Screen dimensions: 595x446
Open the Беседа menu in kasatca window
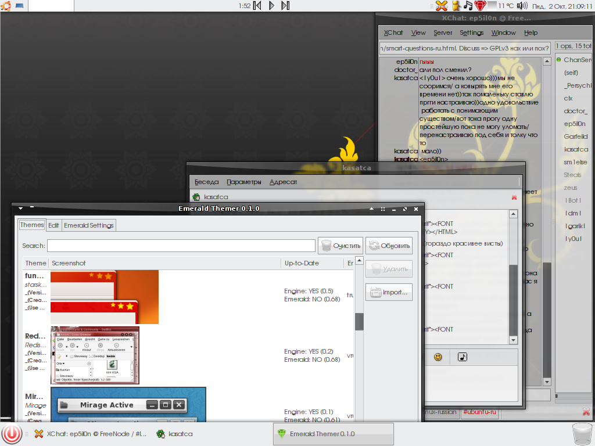coord(206,182)
